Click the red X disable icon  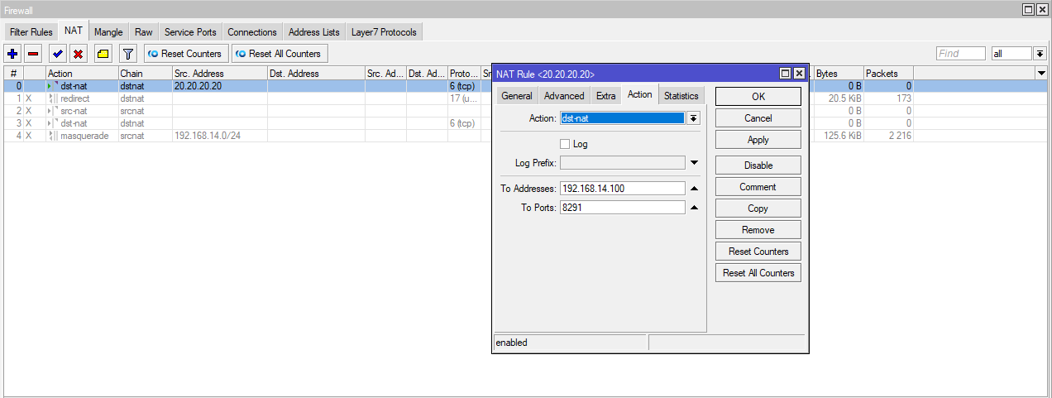click(x=78, y=54)
